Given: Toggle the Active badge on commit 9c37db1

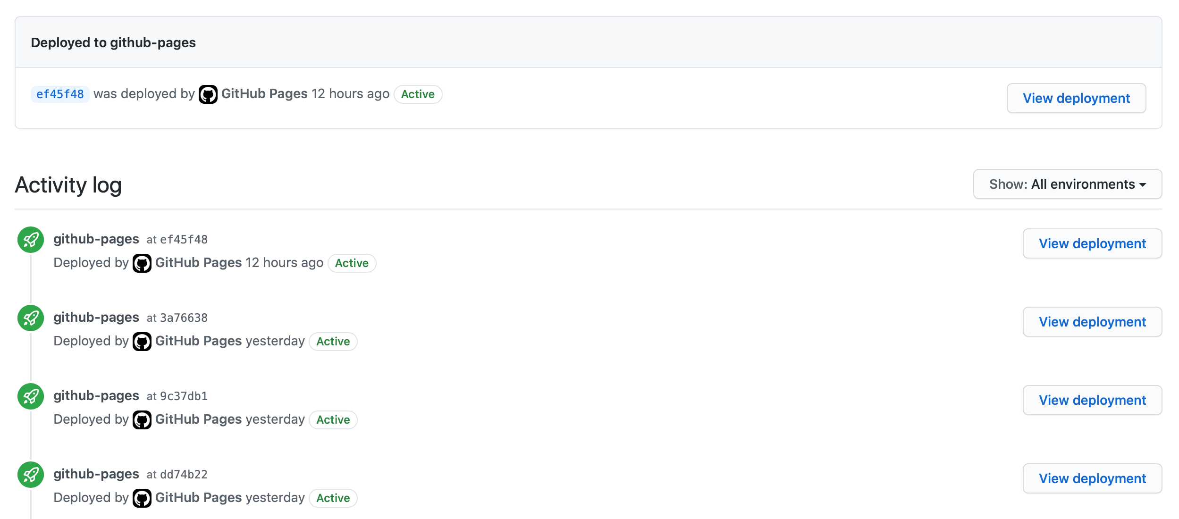Looking at the screenshot, I should pos(333,419).
